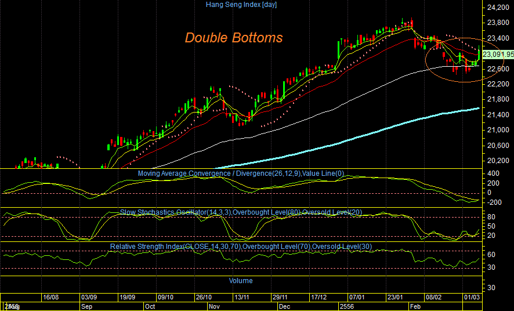Click the 13/11 date label
514x311 pixels.
pyautogui.click(x=242, y=297)
